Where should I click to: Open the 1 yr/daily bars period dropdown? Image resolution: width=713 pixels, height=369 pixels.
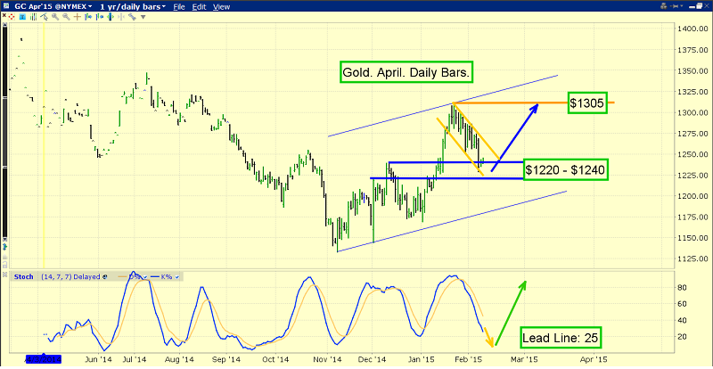tap(132, 7)
